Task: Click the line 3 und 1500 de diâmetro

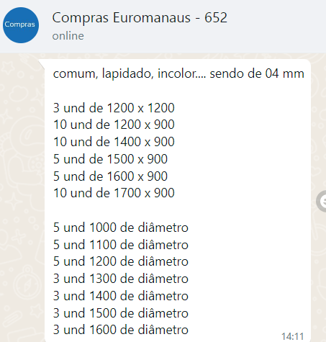Action: [x=121, y=313]
